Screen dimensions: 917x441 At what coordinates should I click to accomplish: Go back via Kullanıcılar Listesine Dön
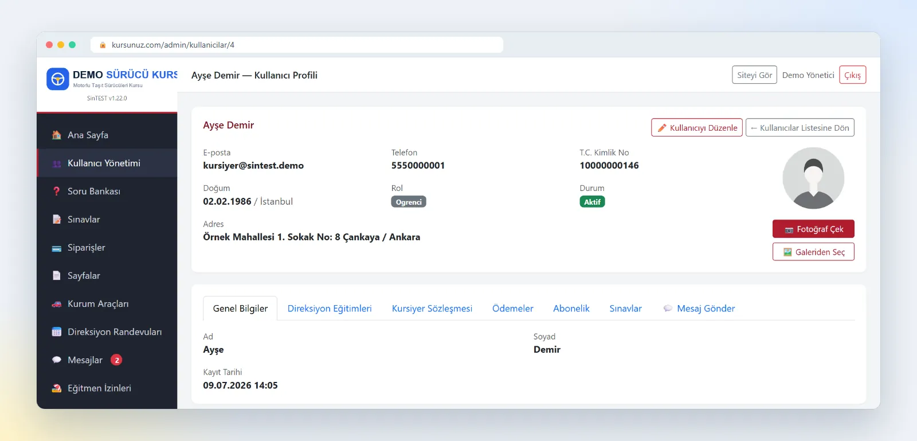pyautogui.click(x=800, y=128)
